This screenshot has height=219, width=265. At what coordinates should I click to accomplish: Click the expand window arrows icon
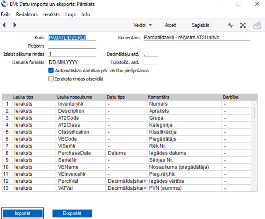[x=243, y=25]
